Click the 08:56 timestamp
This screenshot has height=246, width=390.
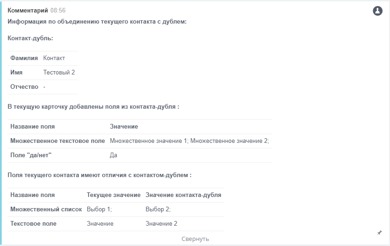58,10
